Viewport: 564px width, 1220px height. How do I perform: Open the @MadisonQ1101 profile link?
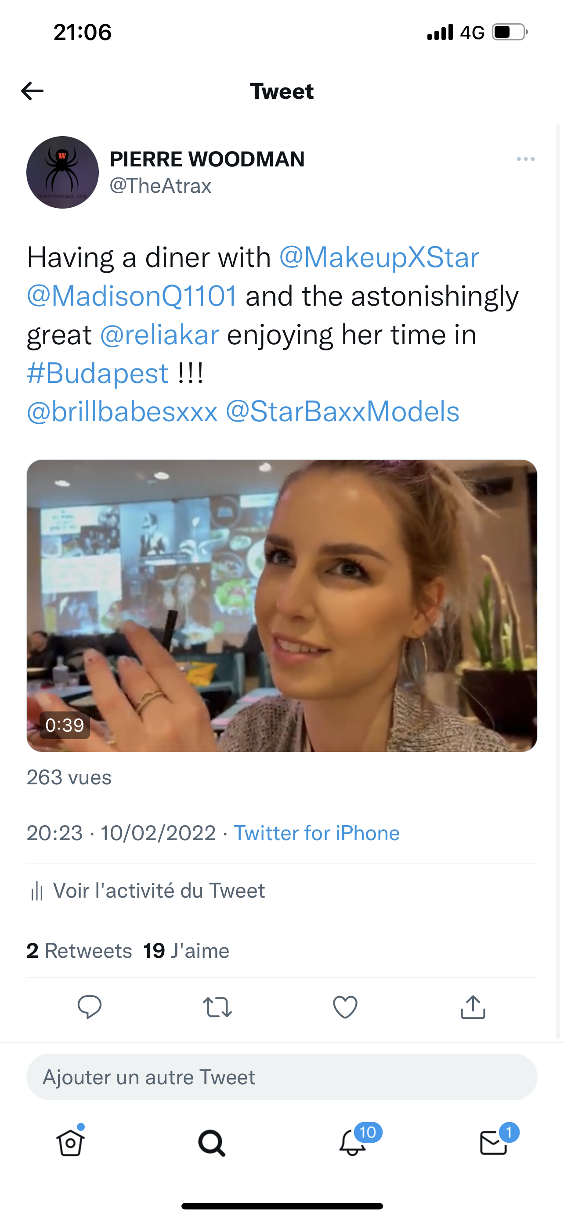point(132,296)
